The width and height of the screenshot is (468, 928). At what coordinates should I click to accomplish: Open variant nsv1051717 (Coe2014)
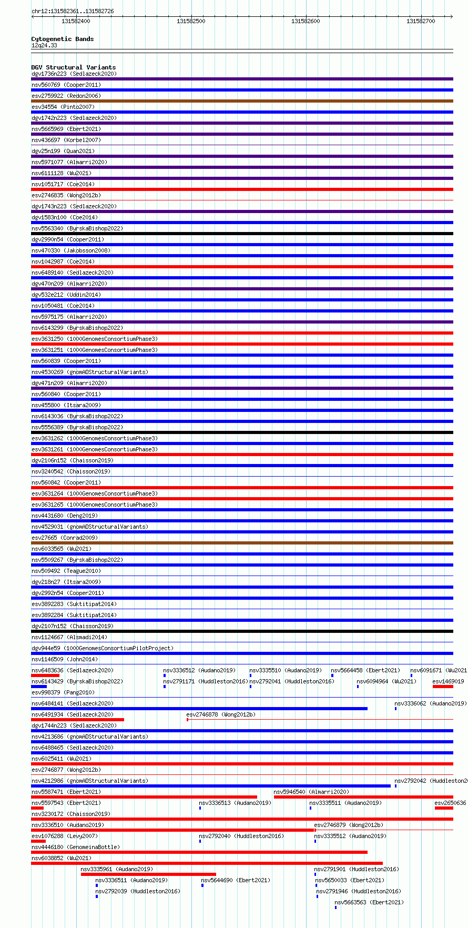63,184
